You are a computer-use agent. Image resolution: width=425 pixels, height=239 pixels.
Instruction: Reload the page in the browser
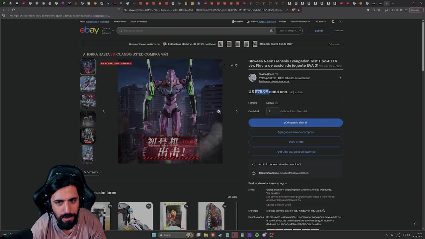click(13, 10)
